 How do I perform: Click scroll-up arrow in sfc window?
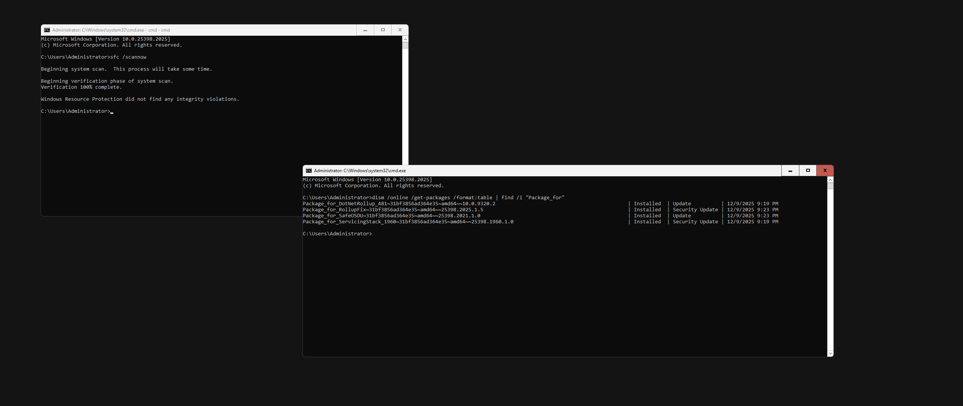(x=405, y=39)
